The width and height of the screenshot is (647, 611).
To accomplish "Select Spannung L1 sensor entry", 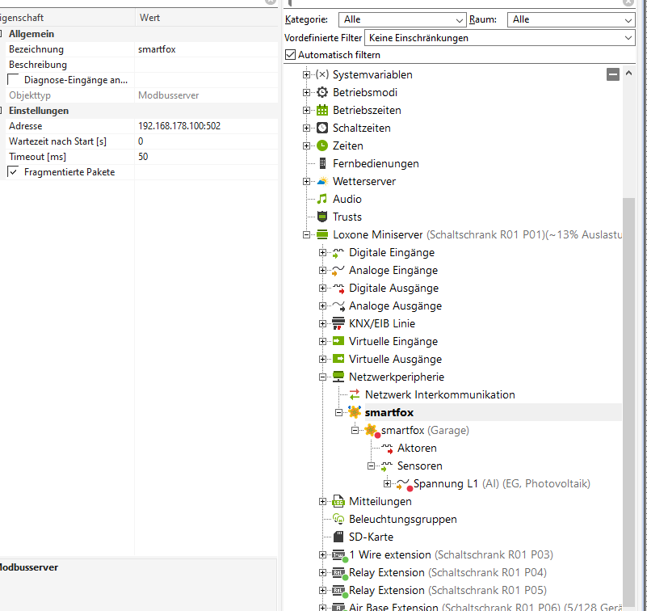I will pyautogui.click(x=502, y=483).
